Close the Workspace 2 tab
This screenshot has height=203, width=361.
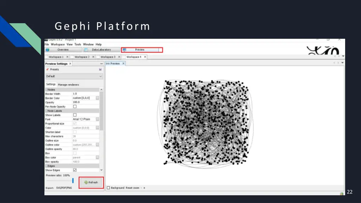pyautogui.click(x=93, y=57)
